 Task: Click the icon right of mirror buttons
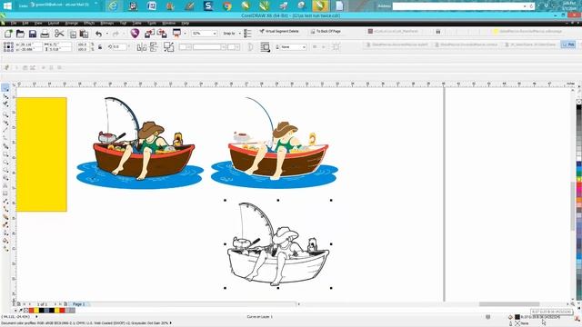point(168,46)
